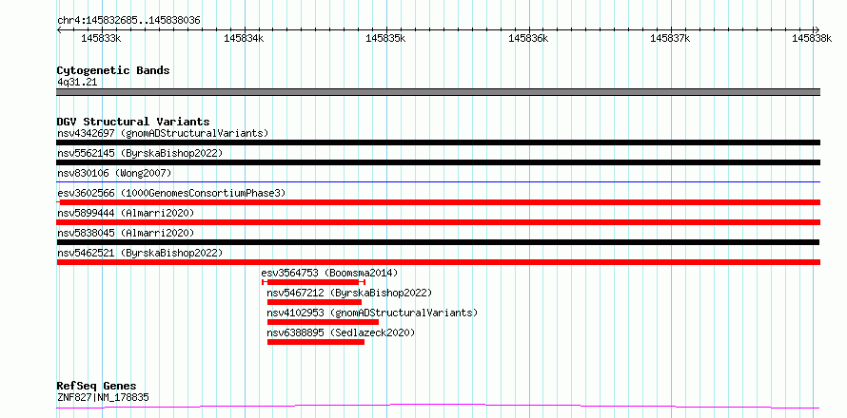Open the DGV Structural Variants track title
This screenshot has width=847, height=418.
click(x=133, y=122)
